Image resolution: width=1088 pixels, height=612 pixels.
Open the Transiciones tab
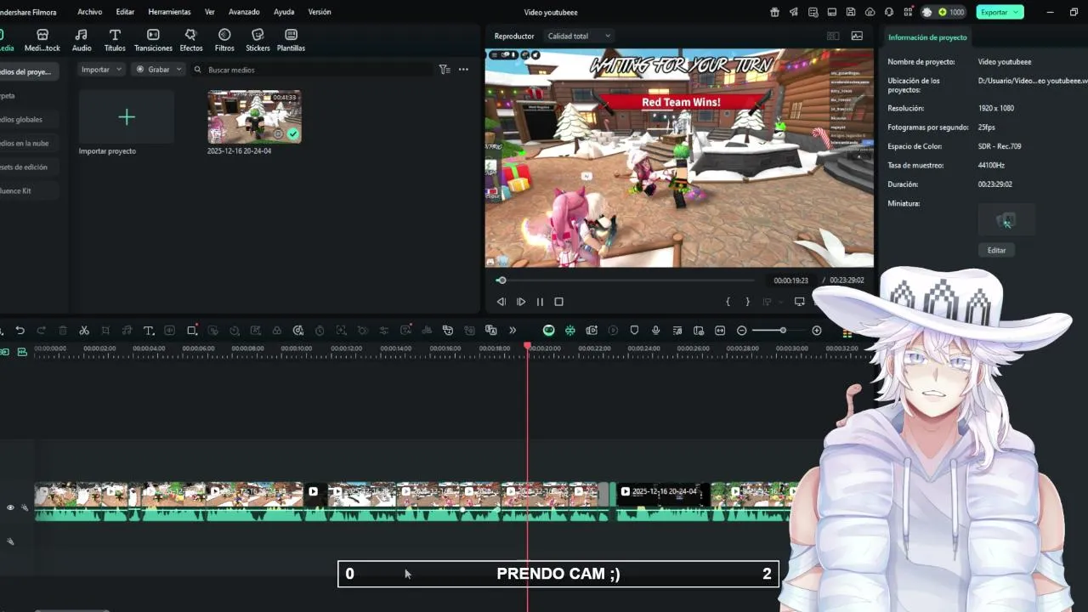point(153,40)
